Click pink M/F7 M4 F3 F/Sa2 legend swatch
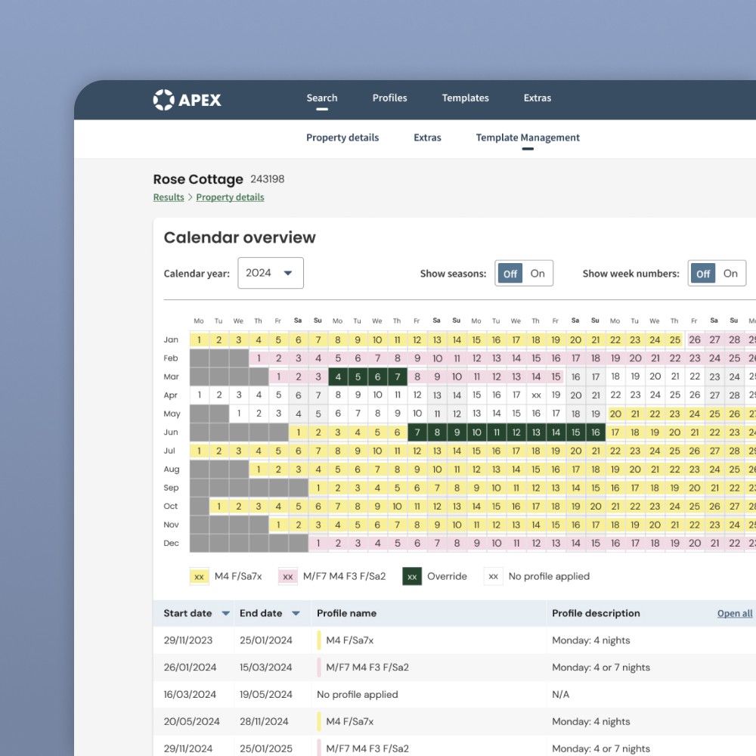 click(288, 576)
